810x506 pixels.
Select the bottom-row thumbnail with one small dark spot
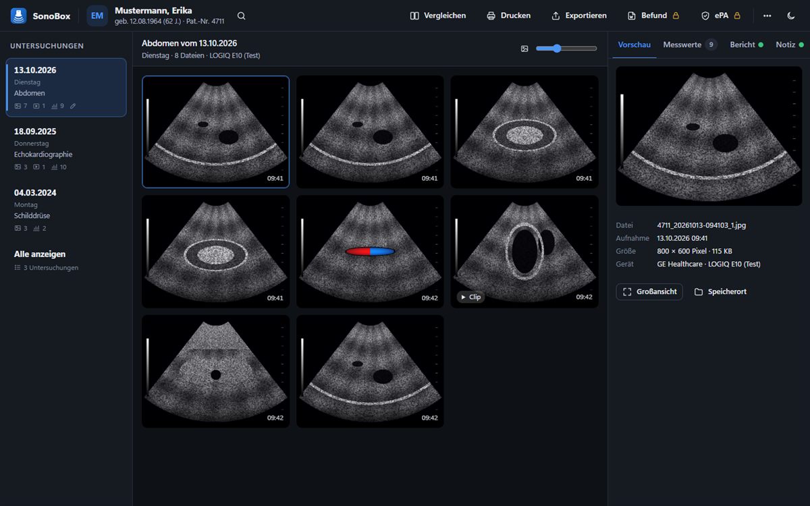point(216,371)
